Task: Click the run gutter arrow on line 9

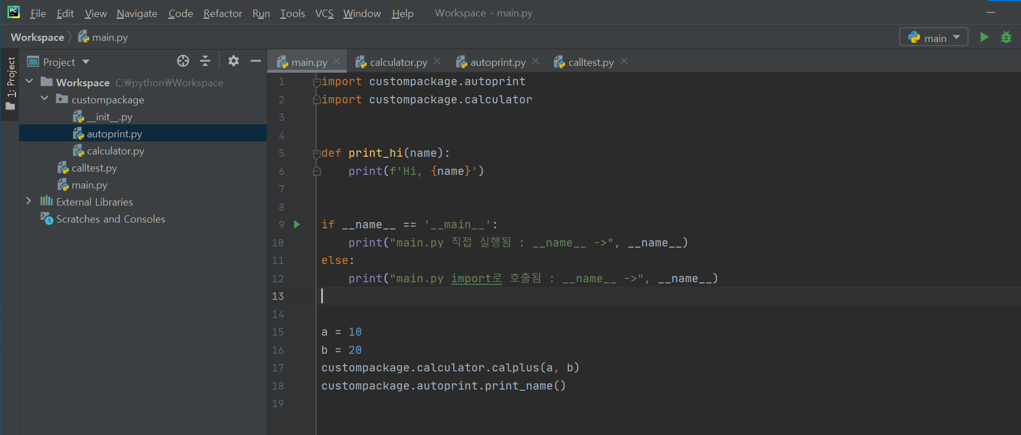Action: point(297,224)
